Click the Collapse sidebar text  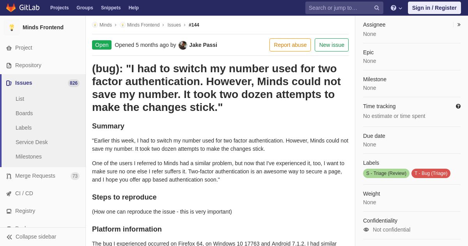tap(36, 237)
